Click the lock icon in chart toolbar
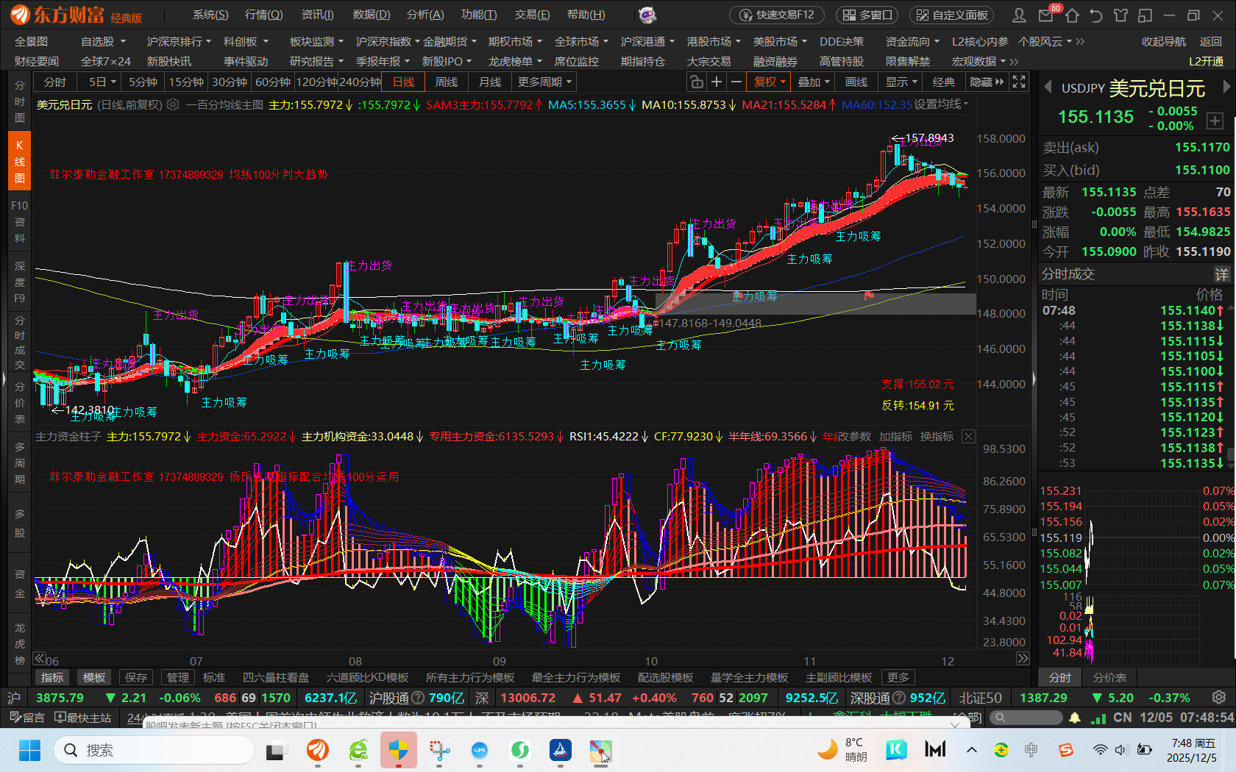This screenshot has width=1236, height=772. (x=696, y=82)
